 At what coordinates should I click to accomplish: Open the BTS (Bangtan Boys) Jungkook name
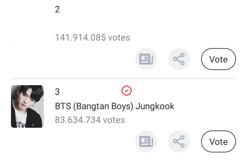[x=115, y=106]
